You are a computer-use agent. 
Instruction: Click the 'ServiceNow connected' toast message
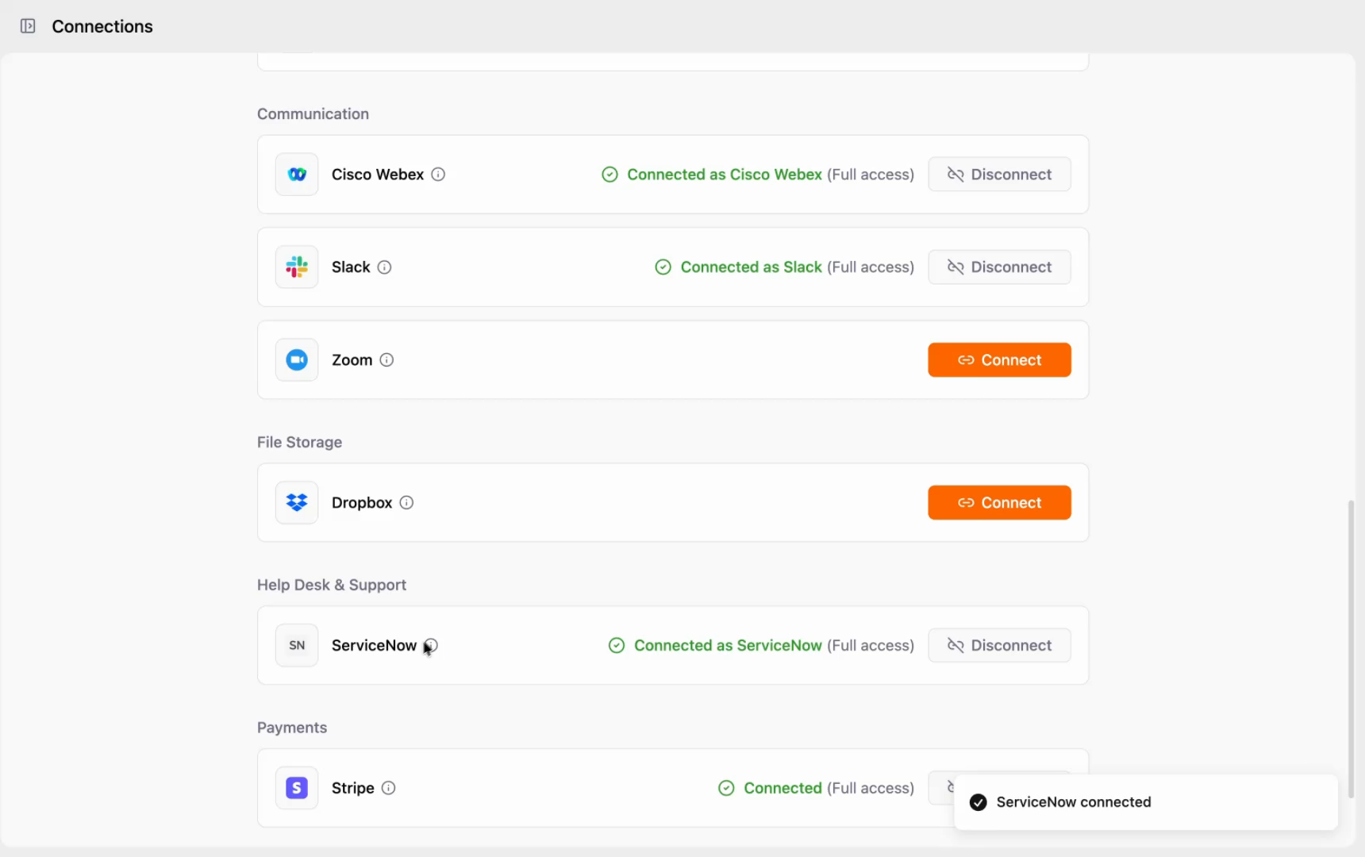pos(1074,802)
